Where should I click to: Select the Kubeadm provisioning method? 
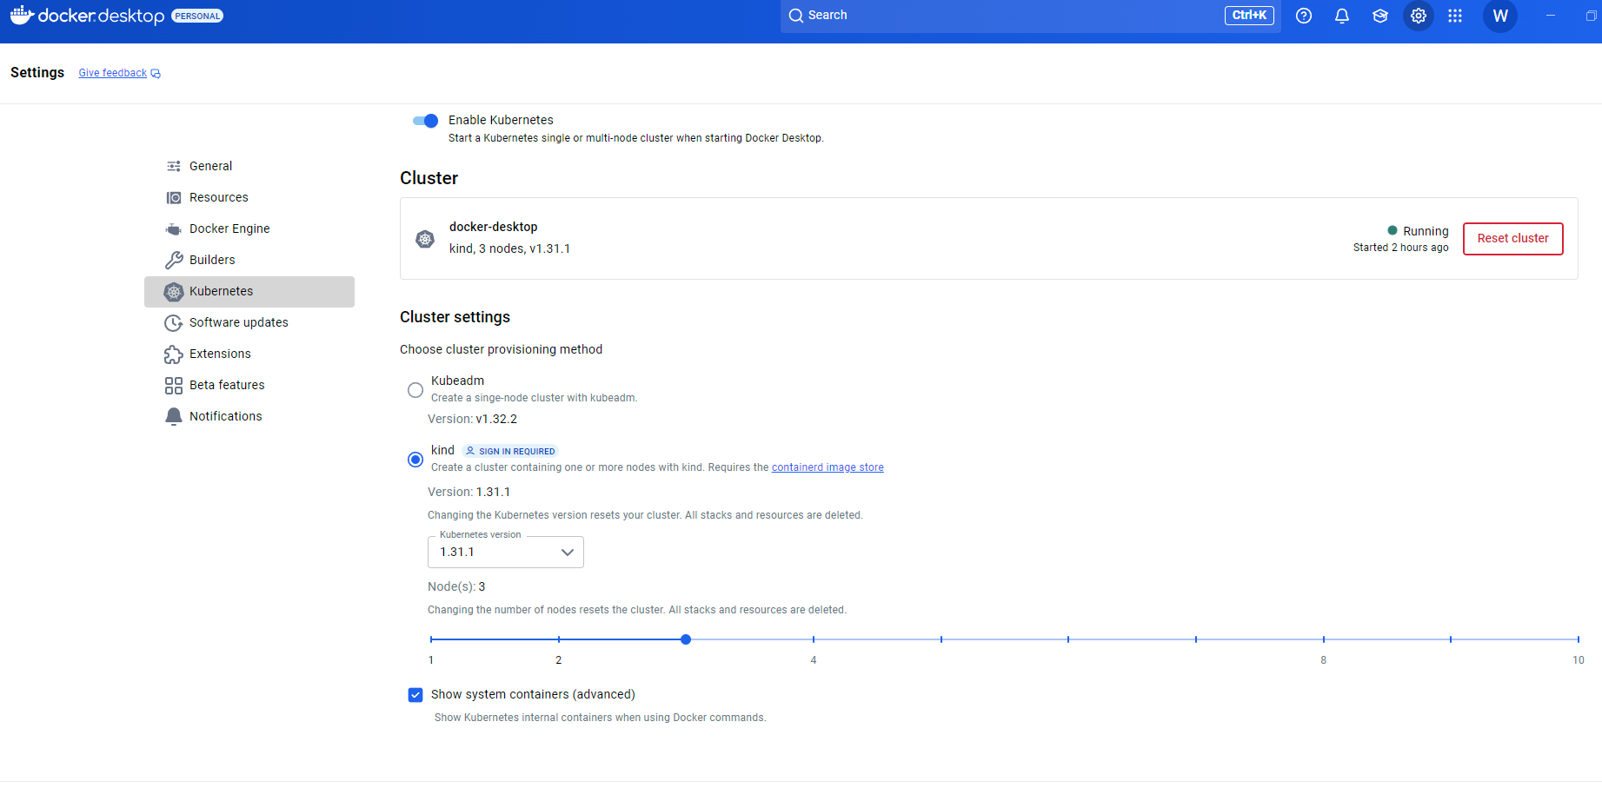tap(415, 389)
